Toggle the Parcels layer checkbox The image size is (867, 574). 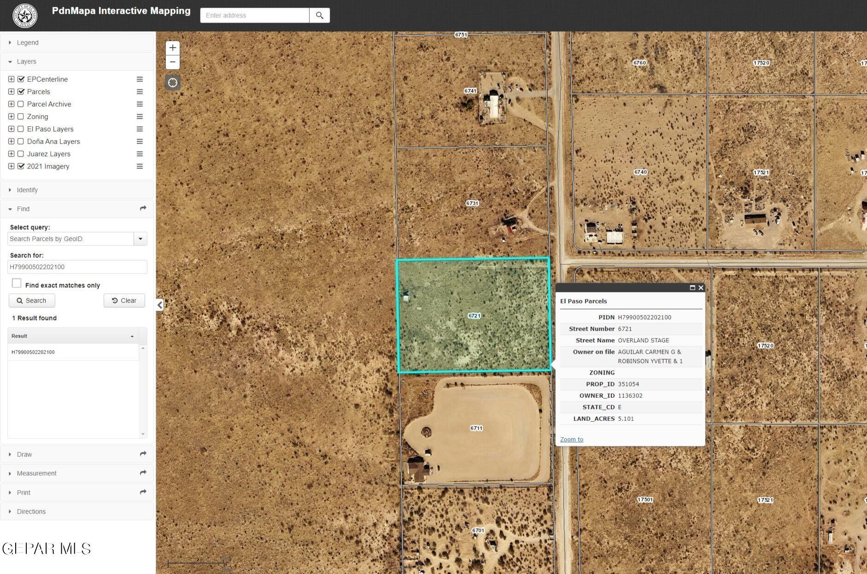[x=21, y=92]
